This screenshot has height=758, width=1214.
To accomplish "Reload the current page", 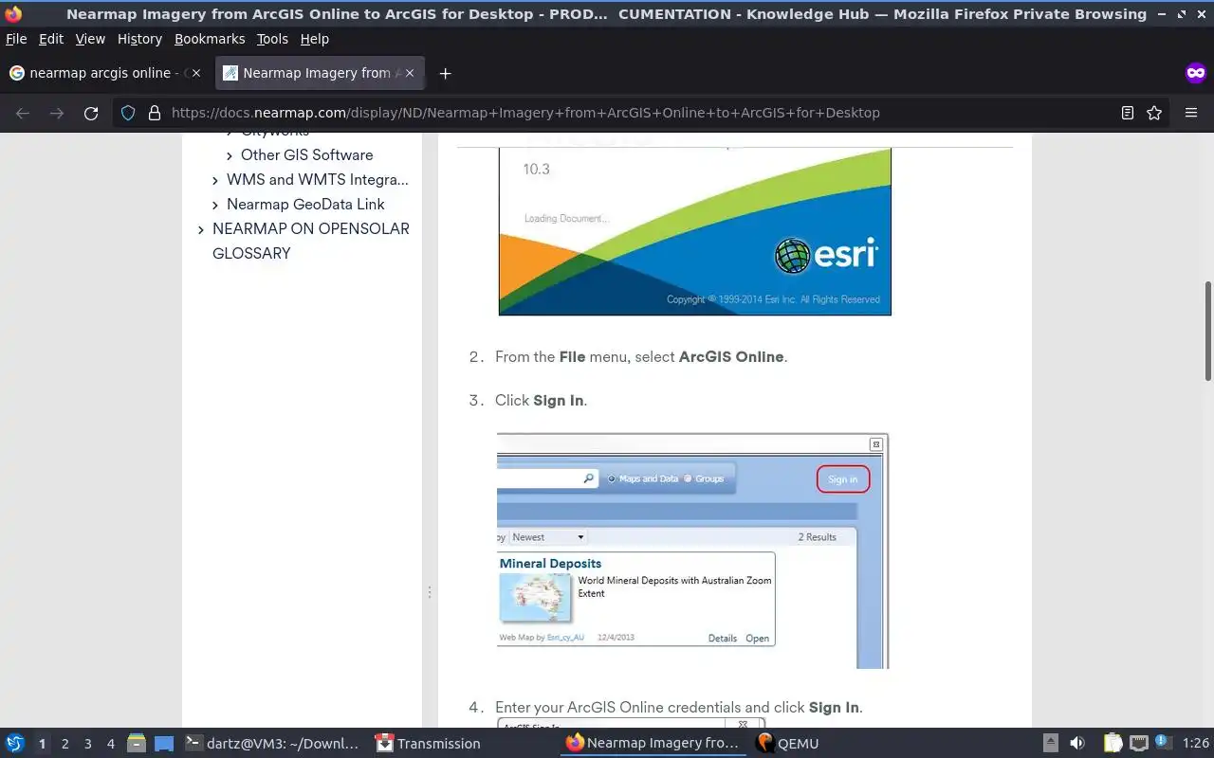I will [91, 113].
